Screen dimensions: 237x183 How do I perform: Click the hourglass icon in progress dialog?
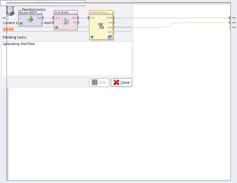point(10,10)
